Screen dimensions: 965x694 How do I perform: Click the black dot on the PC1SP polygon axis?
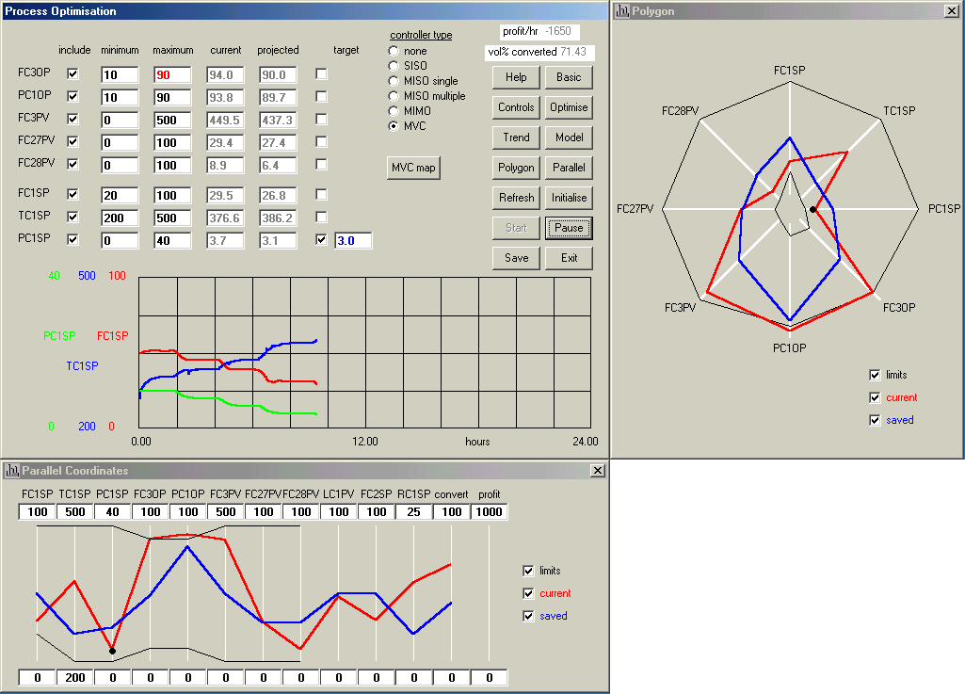pyautogui.click(x=813, y=209)
